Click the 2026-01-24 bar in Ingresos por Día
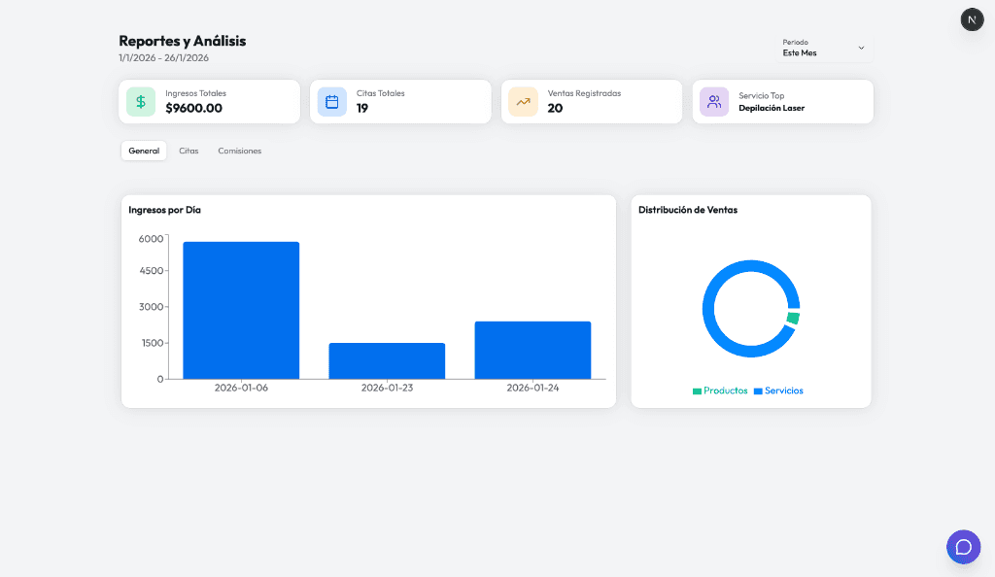Image resolution: width=995 pixels, height=577 pixels. coord(532,350)
